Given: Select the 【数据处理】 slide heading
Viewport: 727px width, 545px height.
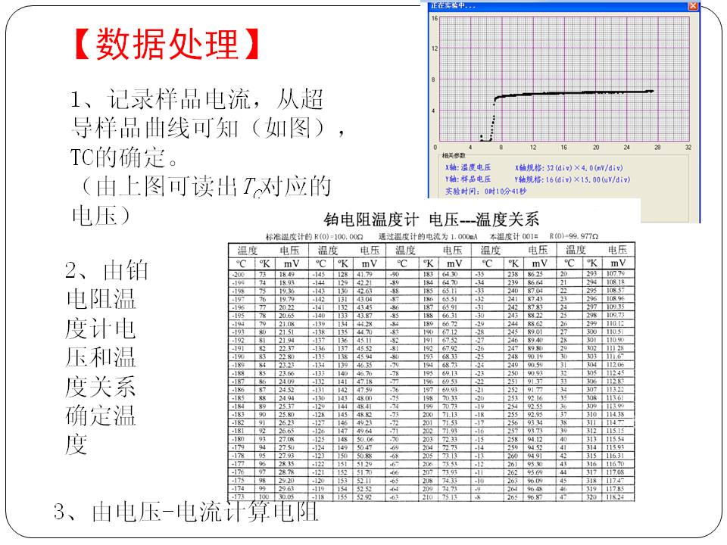Looking at the screenshot, I should pyautogui.click(x=167, y=44).
